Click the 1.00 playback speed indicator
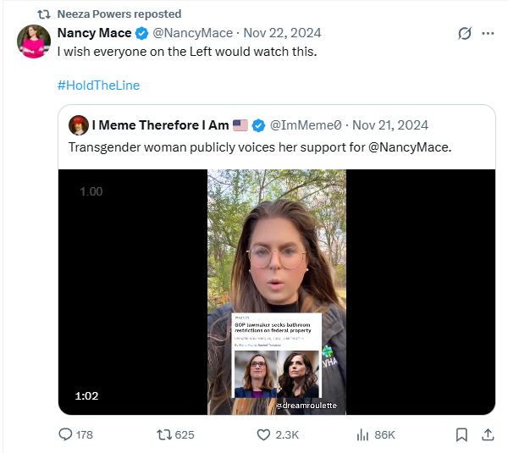 pyautogui.click(x=91, y=191)
